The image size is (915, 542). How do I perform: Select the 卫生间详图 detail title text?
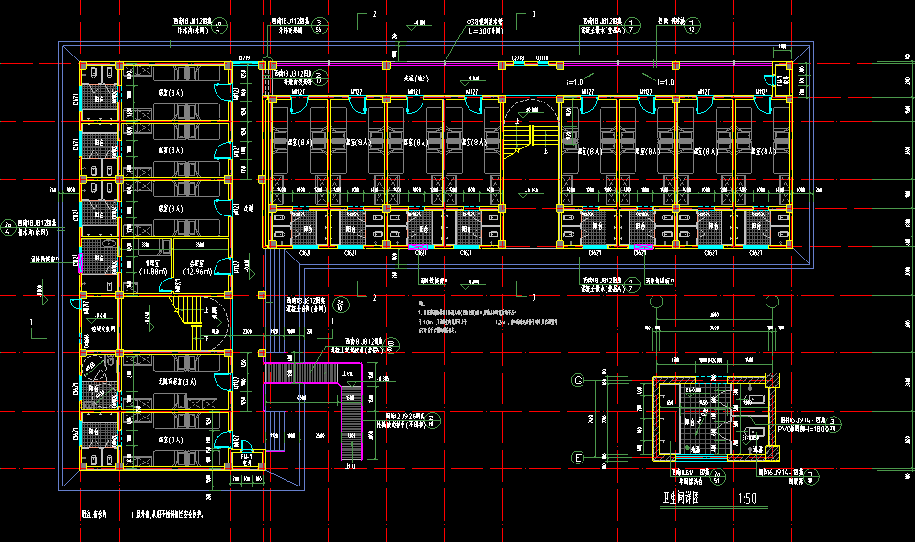(x=681, y=498)
